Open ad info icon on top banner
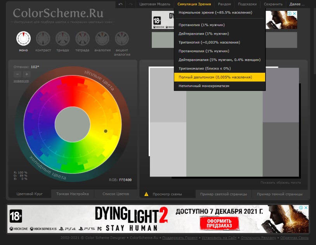The image size is (316, 245). point(290,14)
